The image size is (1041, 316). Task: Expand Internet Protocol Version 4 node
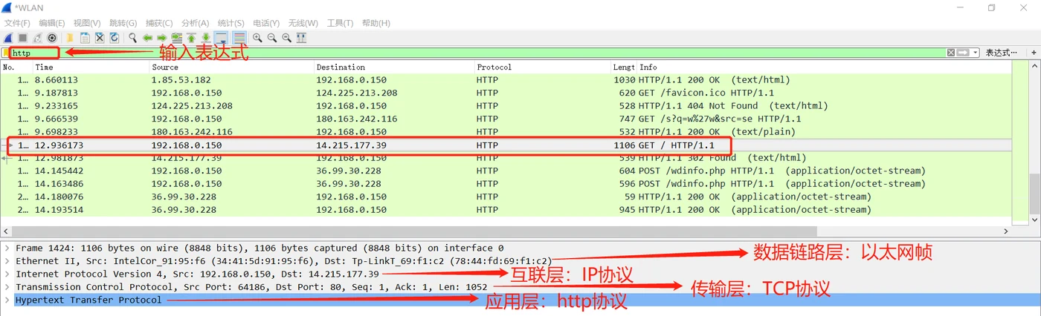[7, 274]
